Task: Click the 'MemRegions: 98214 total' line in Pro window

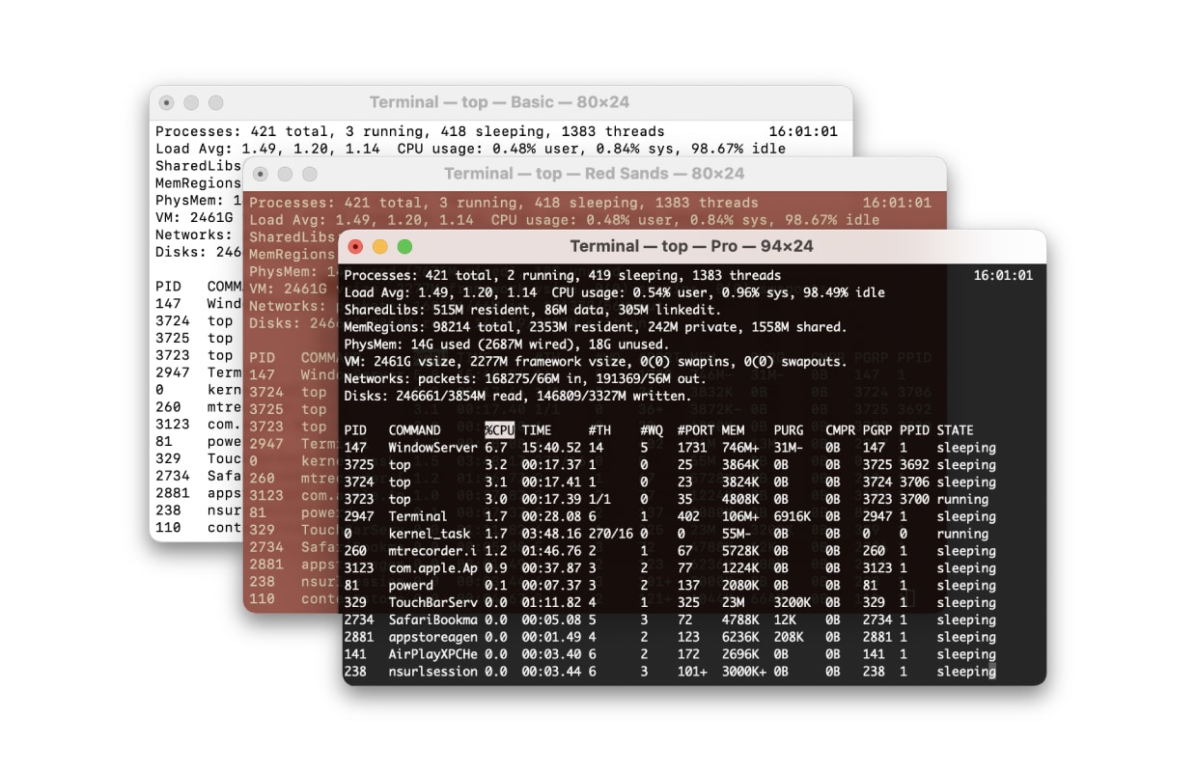Action: (x=596, y=327)
